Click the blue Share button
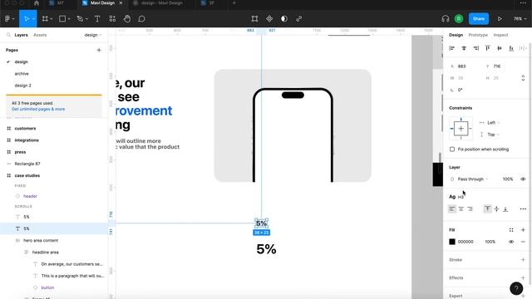Image resolution: width=532 pixels, height=299 pixels. pos(479,18)
